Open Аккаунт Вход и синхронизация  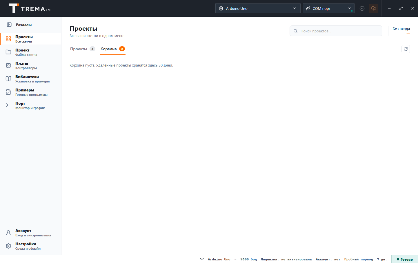[x=31, y=233]
